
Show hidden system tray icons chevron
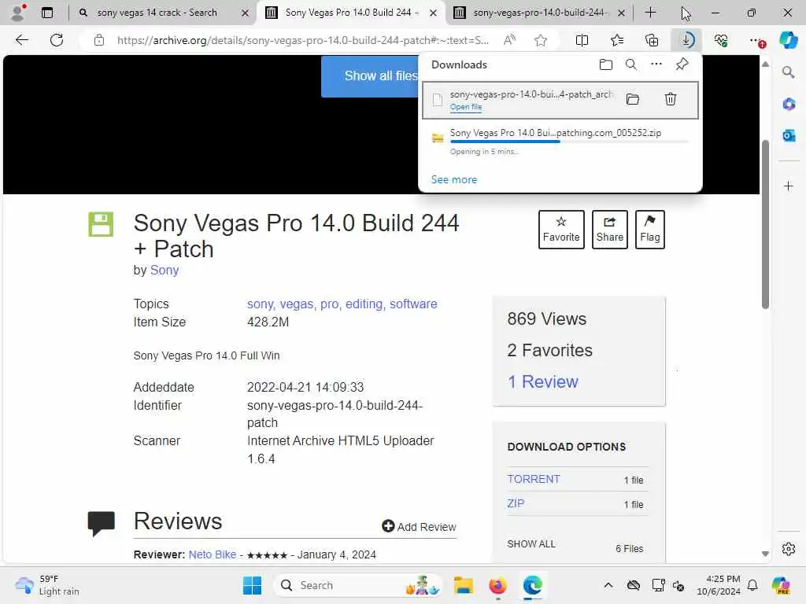point(608,585)
